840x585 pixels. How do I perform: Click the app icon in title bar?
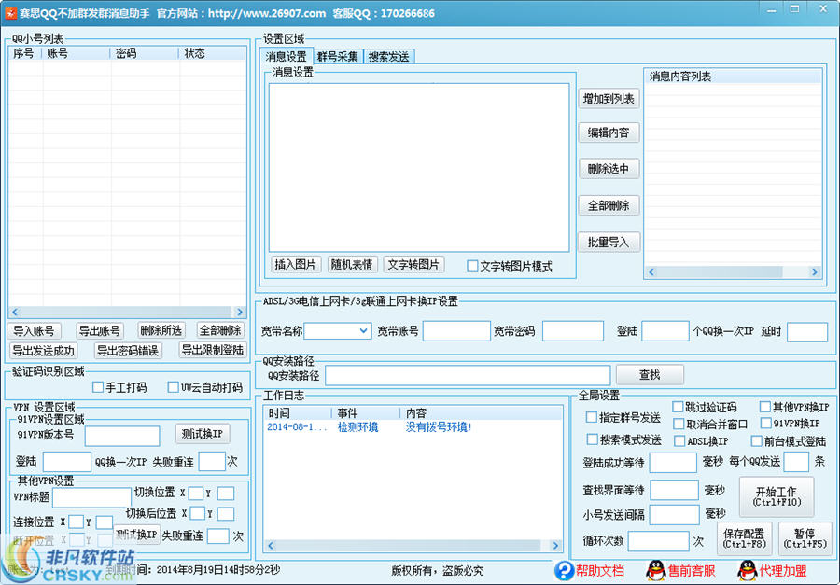pyautogui.click(x=10, y=13)
